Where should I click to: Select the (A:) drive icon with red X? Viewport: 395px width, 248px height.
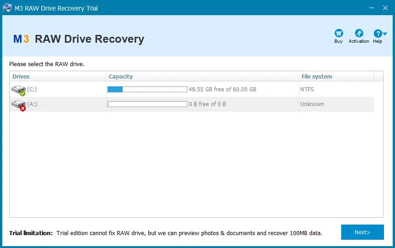click(18, 105)
